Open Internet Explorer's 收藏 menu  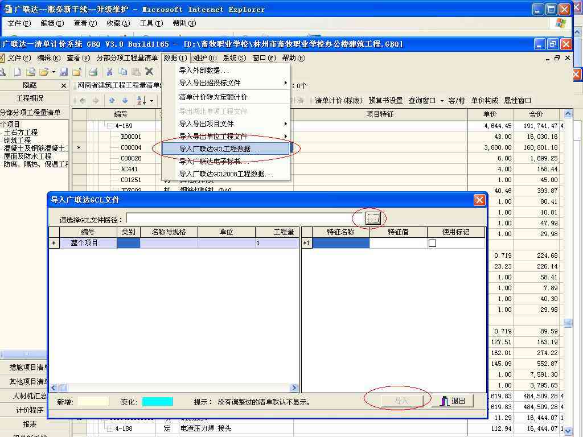click(x=118, y=23)
